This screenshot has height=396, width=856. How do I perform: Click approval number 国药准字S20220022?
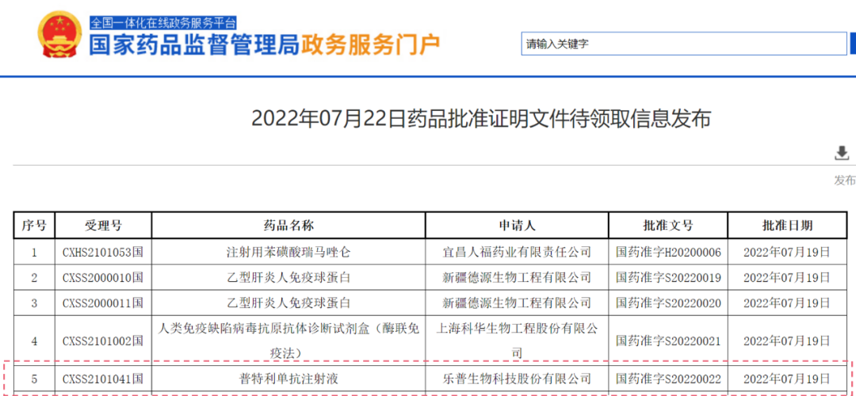coord(668,379)
